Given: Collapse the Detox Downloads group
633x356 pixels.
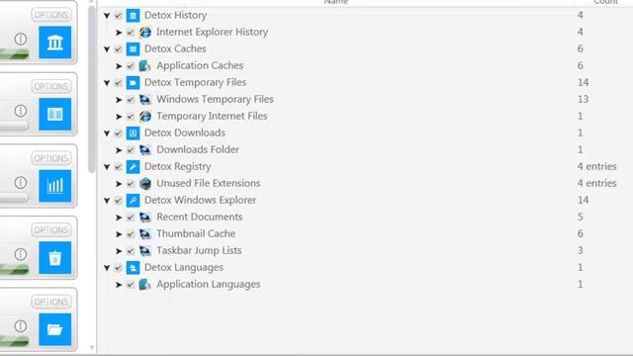Looking at the screenshot, I should [x=107, y=133].
